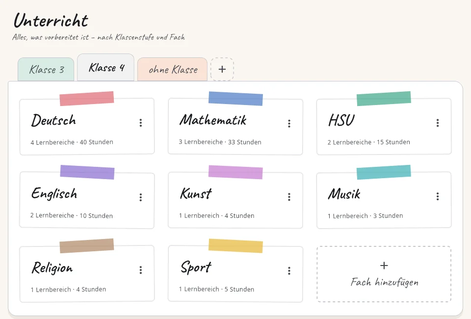471x319 pixels.
Task: Click '2 Lernbereiche · 10 Stunden' text
Action: coord(72,215)
